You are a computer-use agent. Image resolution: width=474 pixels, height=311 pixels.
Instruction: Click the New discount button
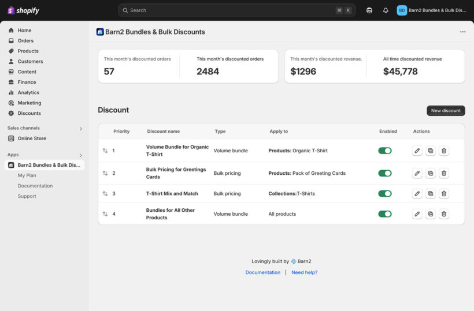(x=446, y=111)
